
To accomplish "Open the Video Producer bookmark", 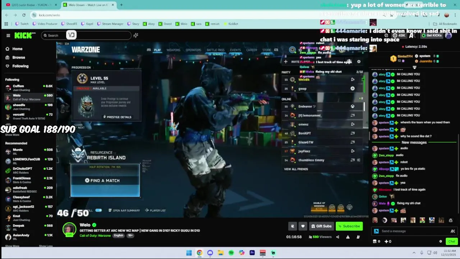I will pyautogui.click(x=45, y=24).
